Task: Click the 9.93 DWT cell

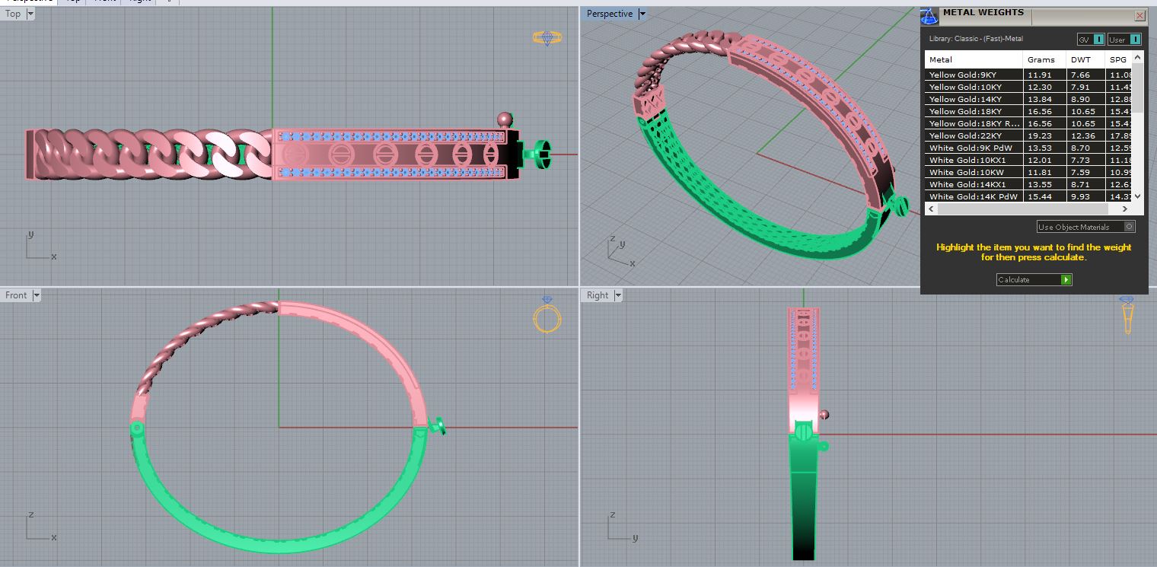Action: [1085, 196]
